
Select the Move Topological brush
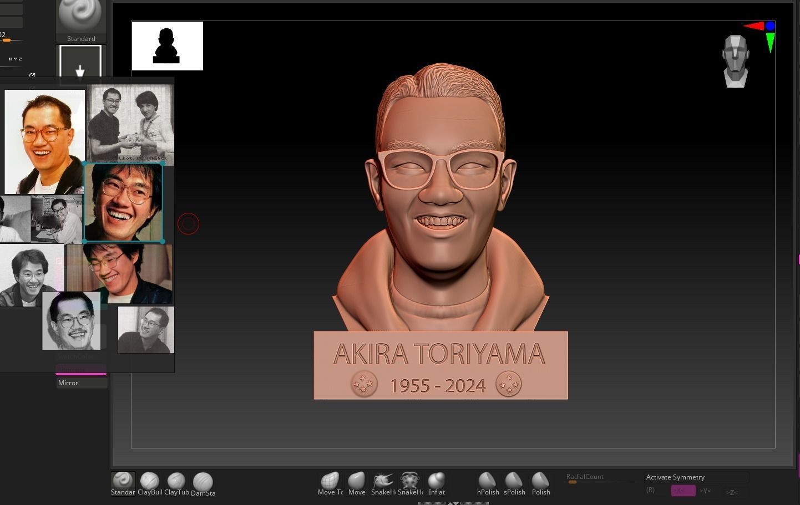(x=330, y=483)
